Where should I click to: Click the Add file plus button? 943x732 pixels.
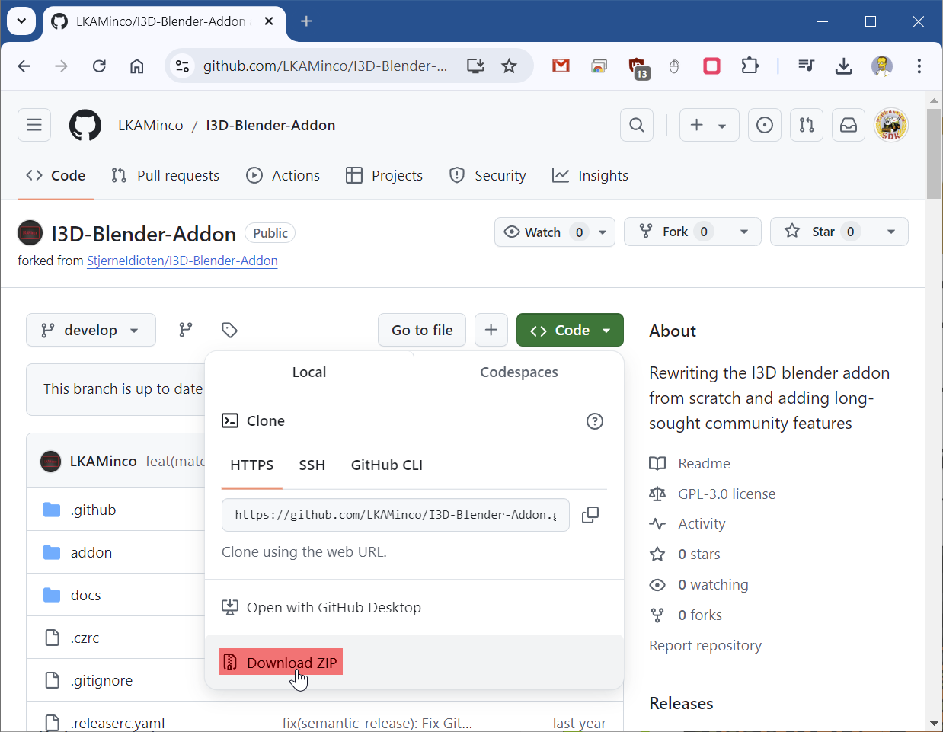point(491,330)
